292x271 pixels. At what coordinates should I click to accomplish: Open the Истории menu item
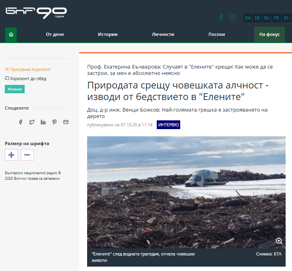pyautogui.click(x=107, y=35)
